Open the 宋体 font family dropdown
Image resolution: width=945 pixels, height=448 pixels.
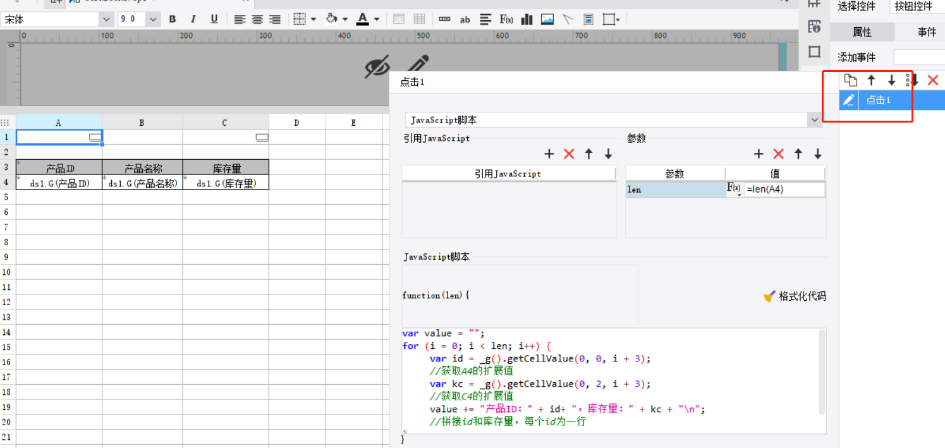tap(106, 20)
